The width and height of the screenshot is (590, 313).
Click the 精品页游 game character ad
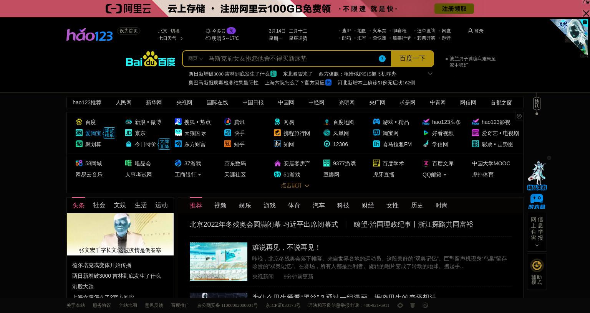tap(537, 176)
